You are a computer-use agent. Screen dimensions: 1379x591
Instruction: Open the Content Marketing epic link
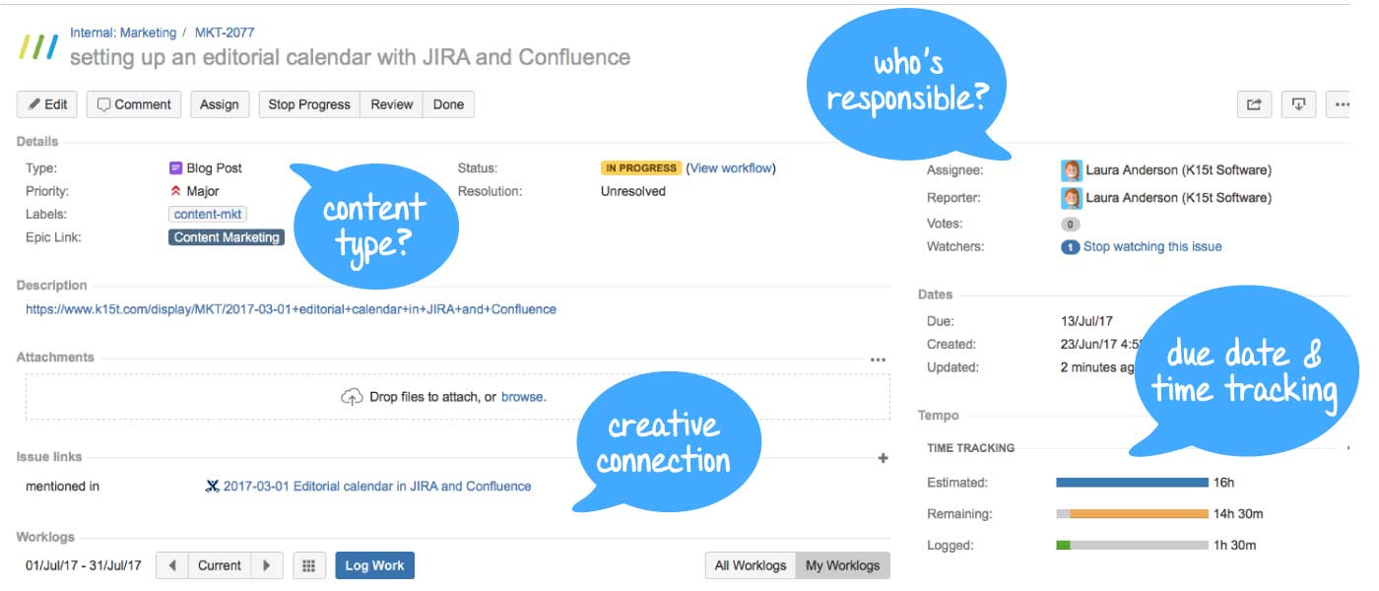coord(227,237)
